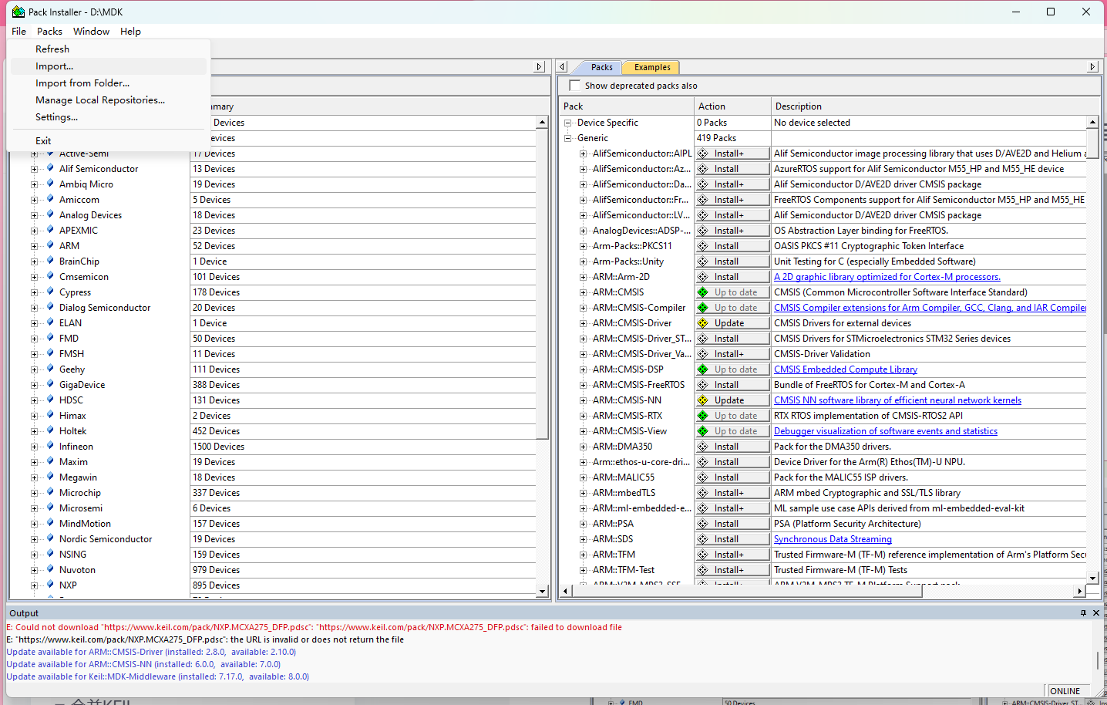Click right arrow of left pane tab strip
The height and width of the screenshot is (705, 1107).
(540, 67)
